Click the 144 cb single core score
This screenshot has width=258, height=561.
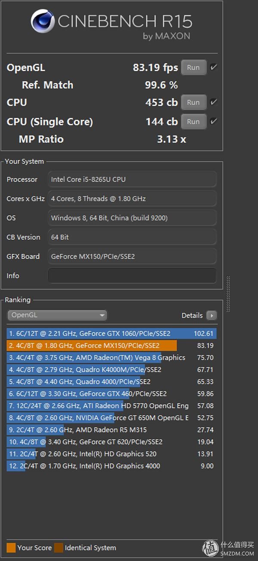[162, 121]
